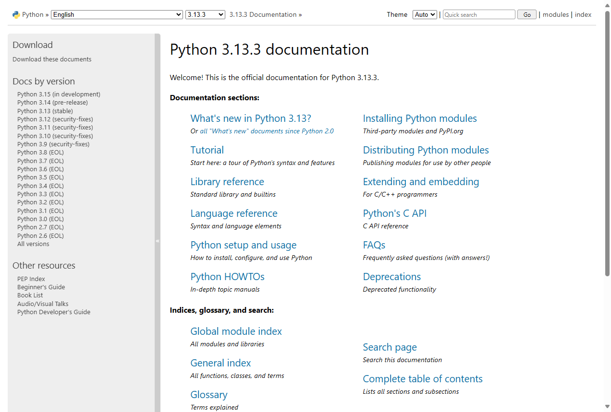Open the index link in the header
The width and height of the screenshot is (611, 412).
(x=583, y=14)
